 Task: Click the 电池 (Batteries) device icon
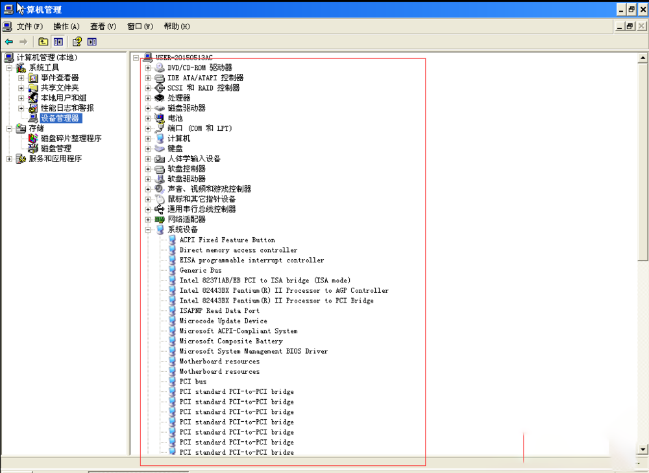click(159, 118)
